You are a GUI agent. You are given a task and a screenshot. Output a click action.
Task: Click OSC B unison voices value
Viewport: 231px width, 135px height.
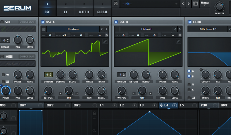(x=120, y=74)
